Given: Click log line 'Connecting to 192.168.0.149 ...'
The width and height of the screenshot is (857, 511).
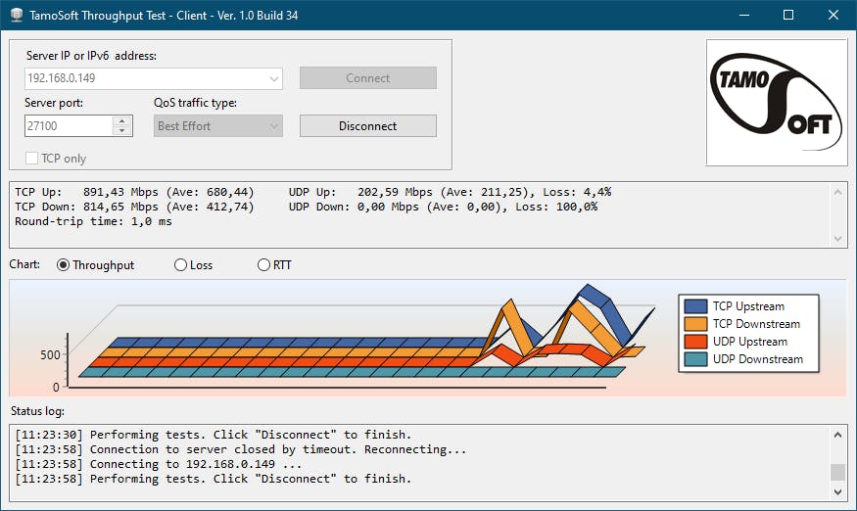Looking at the screenshot, I should coord(158,464).
